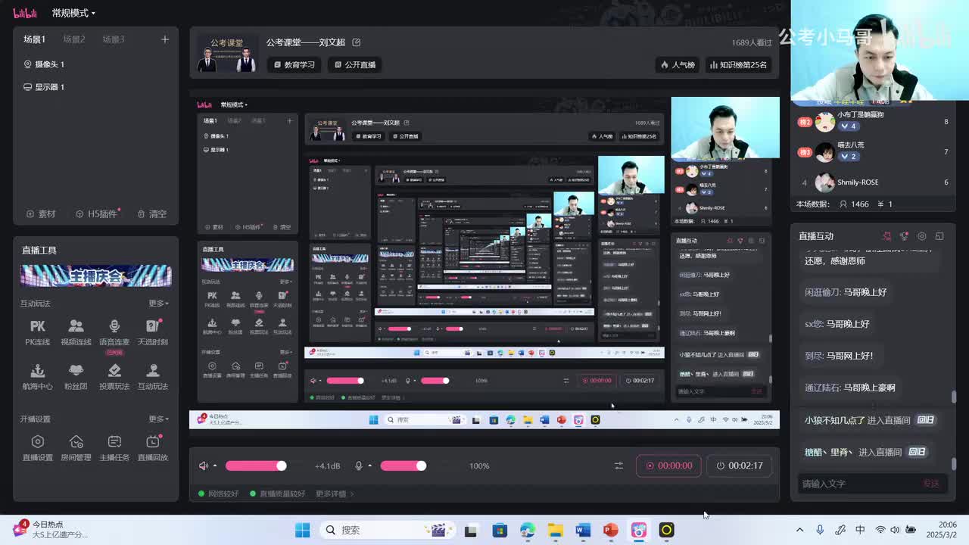Switch to the 场景3 tab

pos(114,39)
